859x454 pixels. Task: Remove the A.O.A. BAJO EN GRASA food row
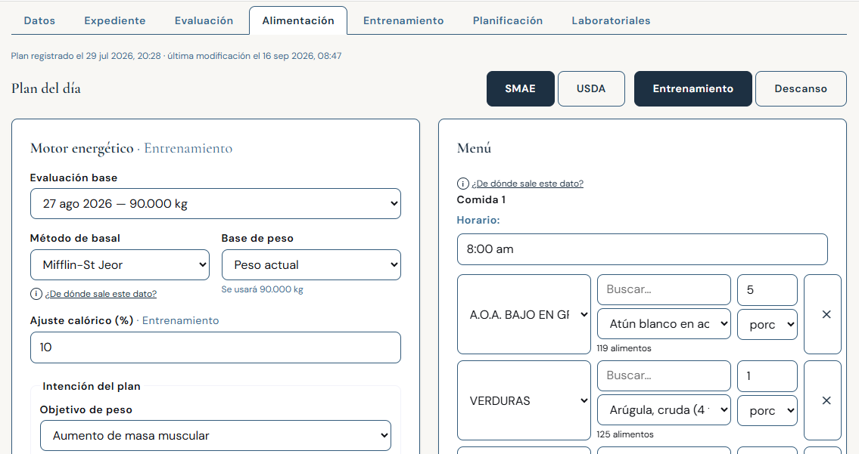point(823,314)
